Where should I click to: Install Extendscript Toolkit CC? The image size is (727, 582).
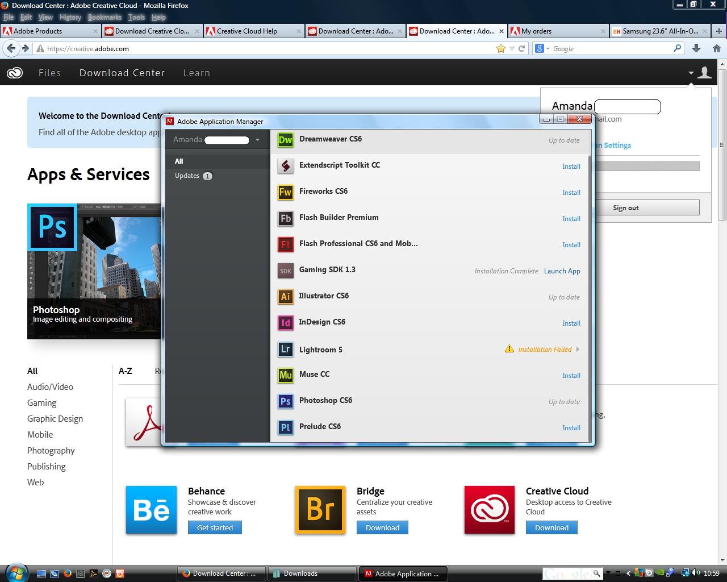[x=571, y=167]
